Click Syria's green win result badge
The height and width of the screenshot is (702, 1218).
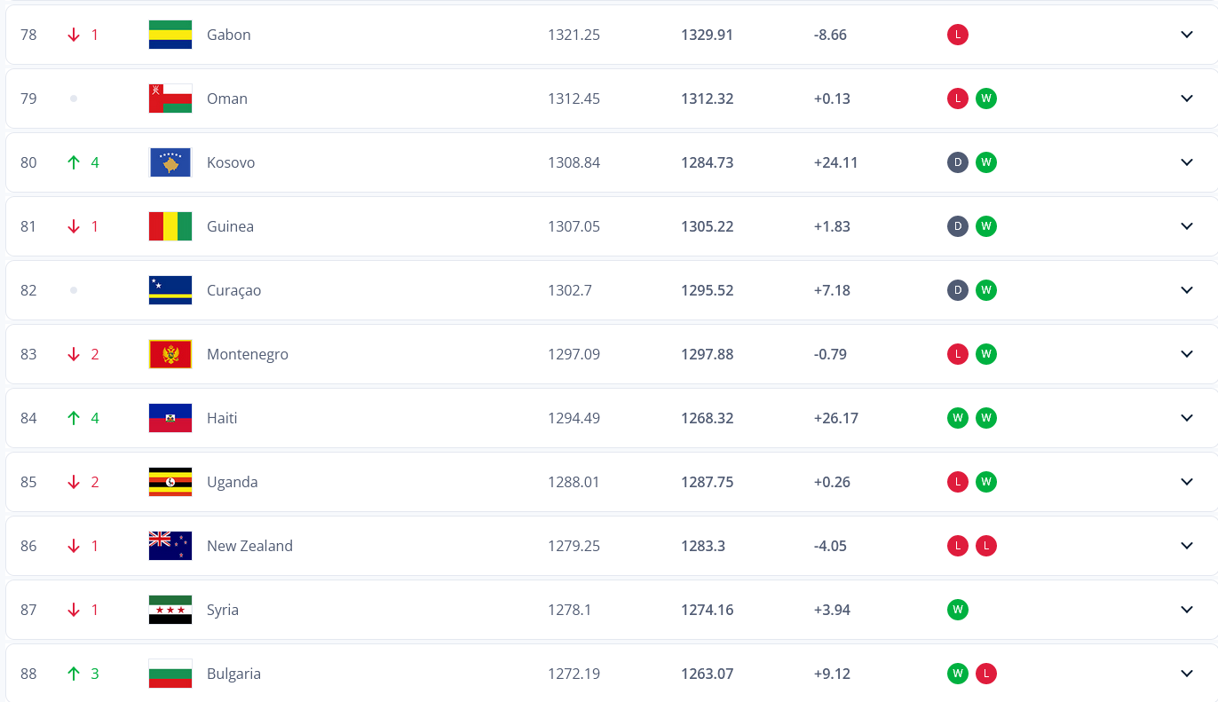[x=957, y=610]
